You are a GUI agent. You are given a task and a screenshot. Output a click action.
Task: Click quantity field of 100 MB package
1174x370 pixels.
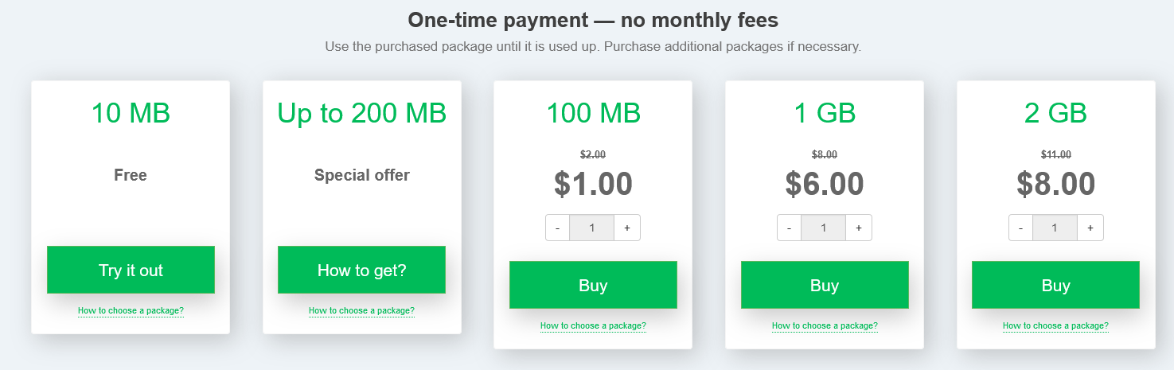[592, 228]
